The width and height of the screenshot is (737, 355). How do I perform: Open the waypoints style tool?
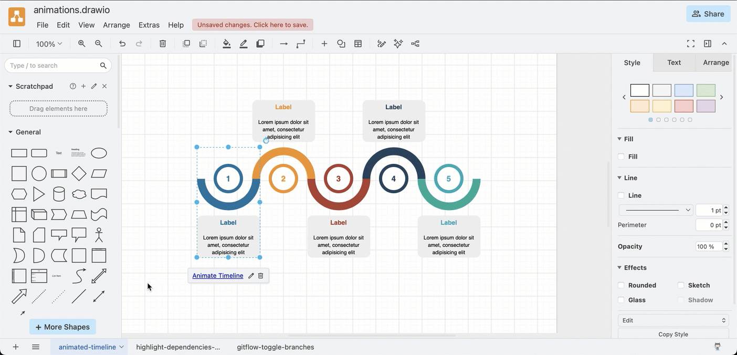(301, 44)
